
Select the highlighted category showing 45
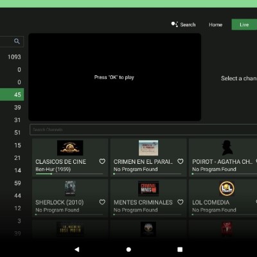click(12, 94)
